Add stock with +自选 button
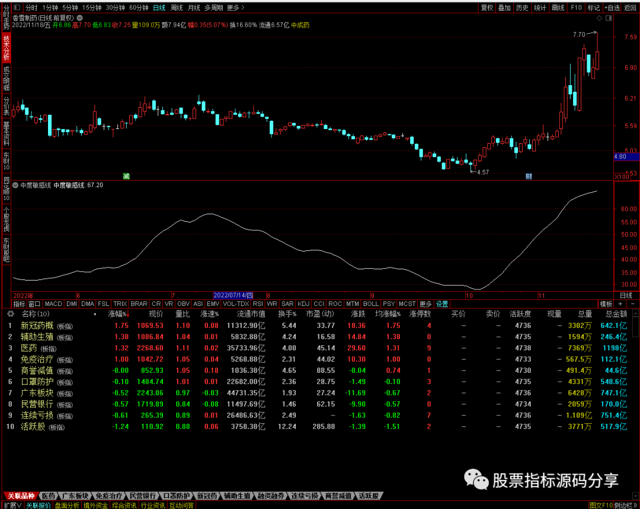640x509 pixels. [611, 7]
